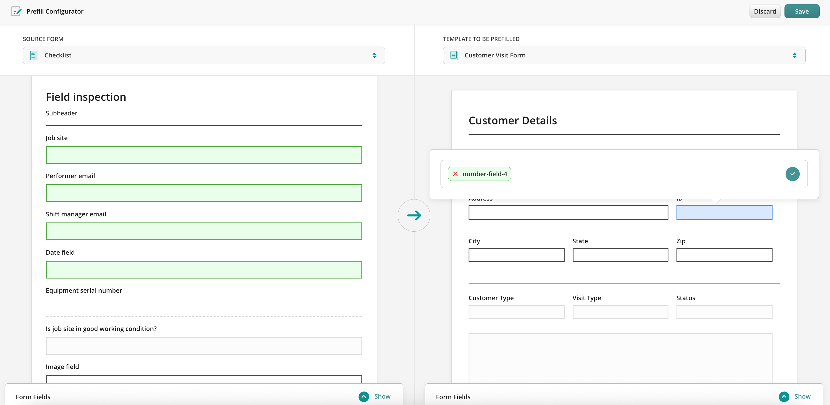Click the Customer Visit Form template icon

click(454, 55)
